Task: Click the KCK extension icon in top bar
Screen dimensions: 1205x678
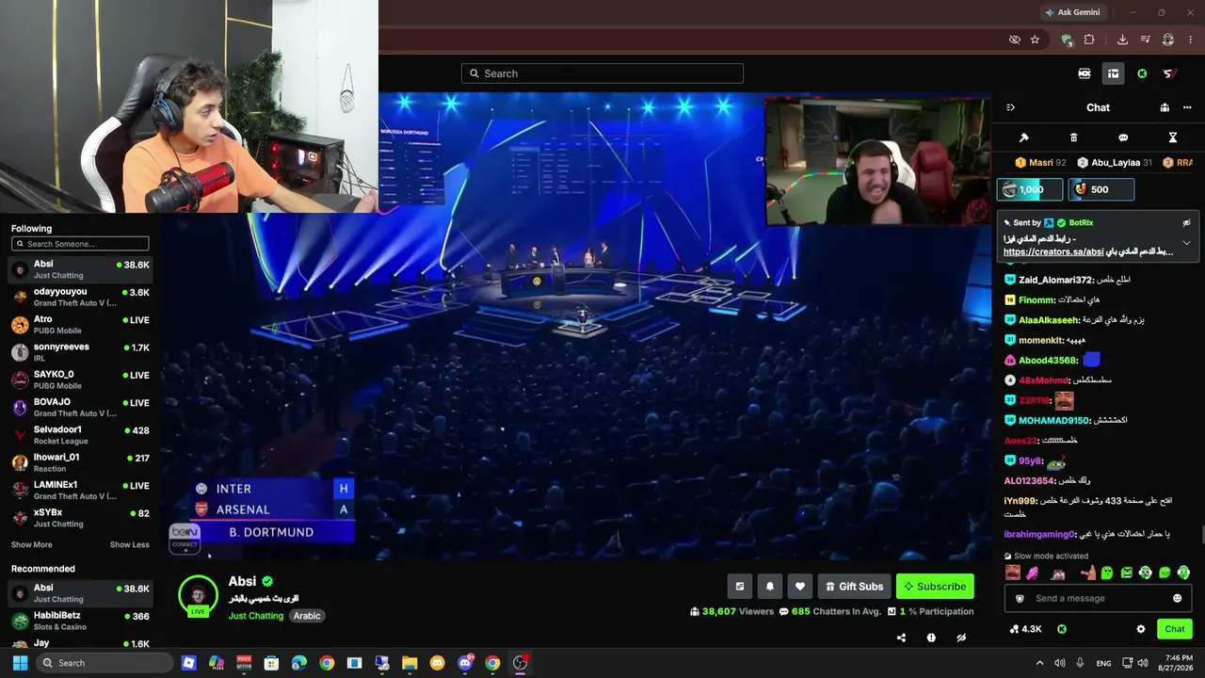Action: pos(1084,73)
